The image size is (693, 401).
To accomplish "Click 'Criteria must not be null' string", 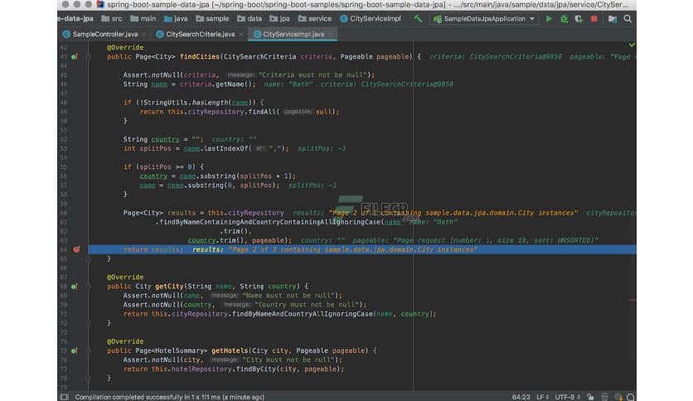I will coord(314,75).
